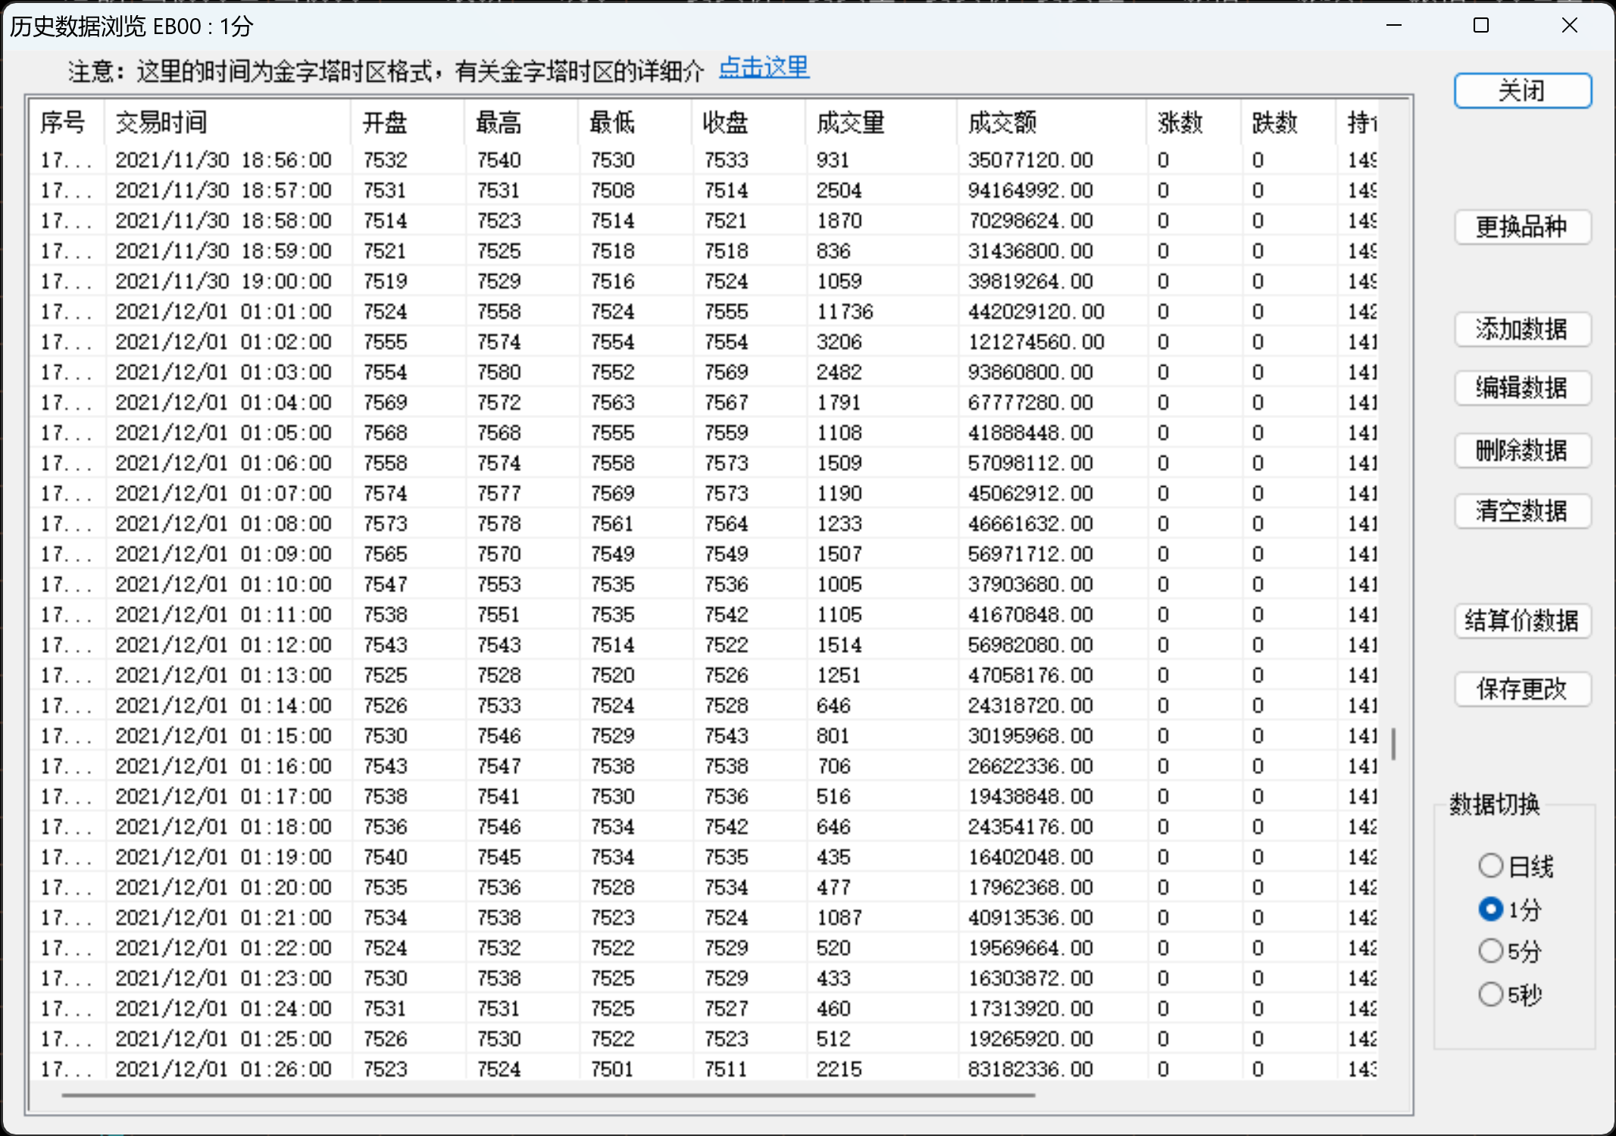The width and height of the screenshot is (1616, 1136).
Task: Choose the 5秒 data interval
Action: (1490, 994)
